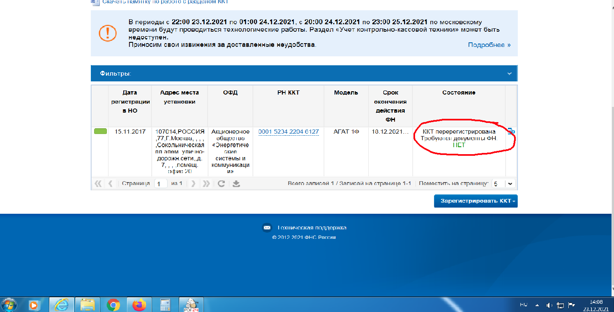Viewport: 614px width, 312px height.
Task: Click the envelope icon beside Техническая поддержка
Action: click(267, 228)
